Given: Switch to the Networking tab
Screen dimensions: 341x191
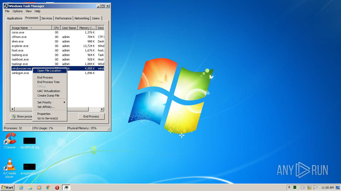Looking at the screenshot, I should point(82,18).
